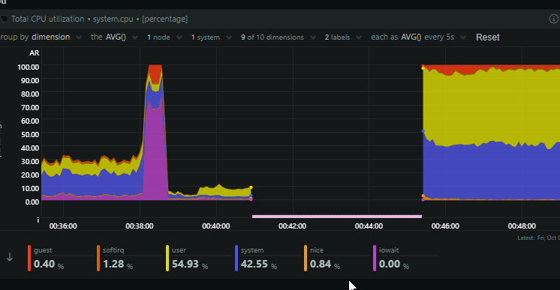
Task: Click the purple iowait color bar
Action: [x=375, y=258]
